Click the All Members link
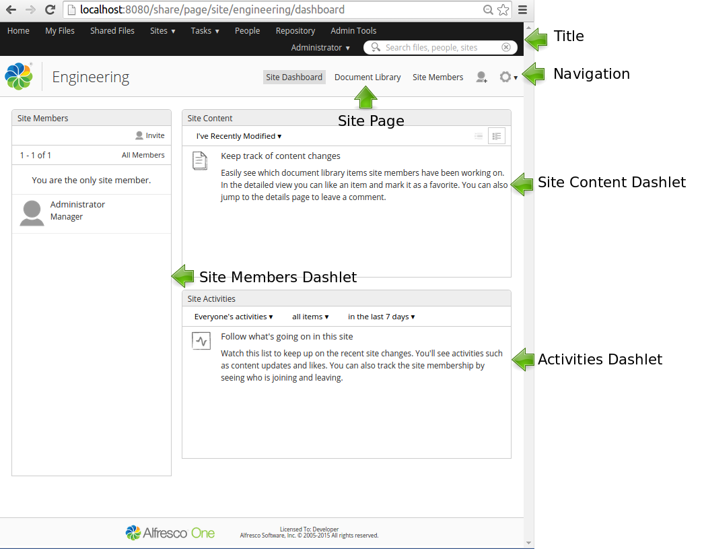This screenshot has width=702, height=549. point(143,155)
